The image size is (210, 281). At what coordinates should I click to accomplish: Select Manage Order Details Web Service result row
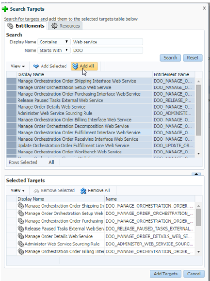click(101, 107)
